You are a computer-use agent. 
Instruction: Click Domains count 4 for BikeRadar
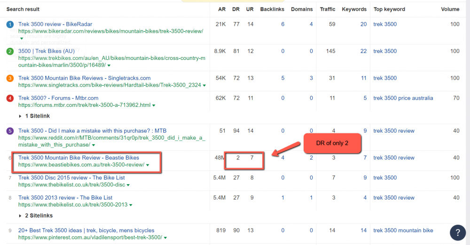coord(311,24)
